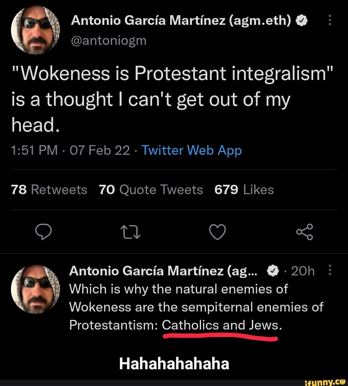
Task: Click the ifunny.co watermark logo
Action: [325, 381]
